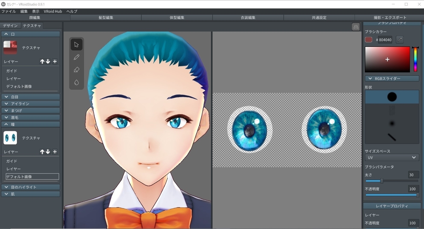Expand the まつげ section
The image size is (424, 229).
pyautogui.click(x=30, y=110)
